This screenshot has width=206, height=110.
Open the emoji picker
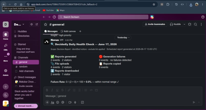tap(58, 102)
